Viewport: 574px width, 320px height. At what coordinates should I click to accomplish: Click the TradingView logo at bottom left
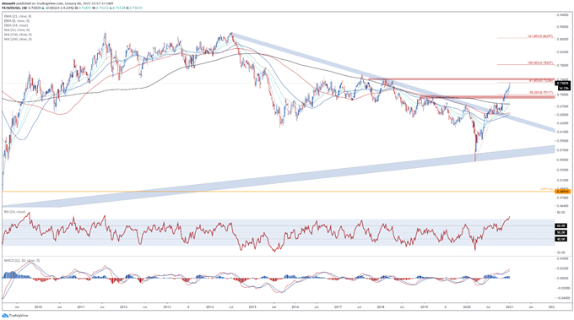pos(15,315)
